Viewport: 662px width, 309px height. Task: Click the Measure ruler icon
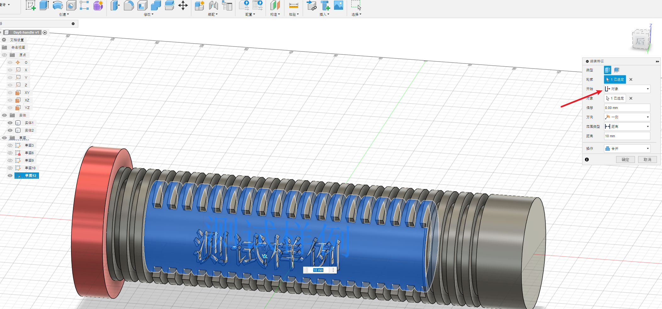tap(293, 5)
